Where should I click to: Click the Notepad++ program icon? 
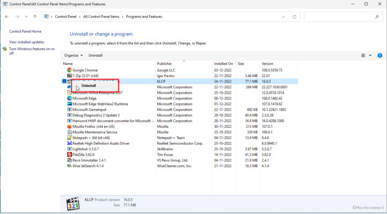[69, 137]
